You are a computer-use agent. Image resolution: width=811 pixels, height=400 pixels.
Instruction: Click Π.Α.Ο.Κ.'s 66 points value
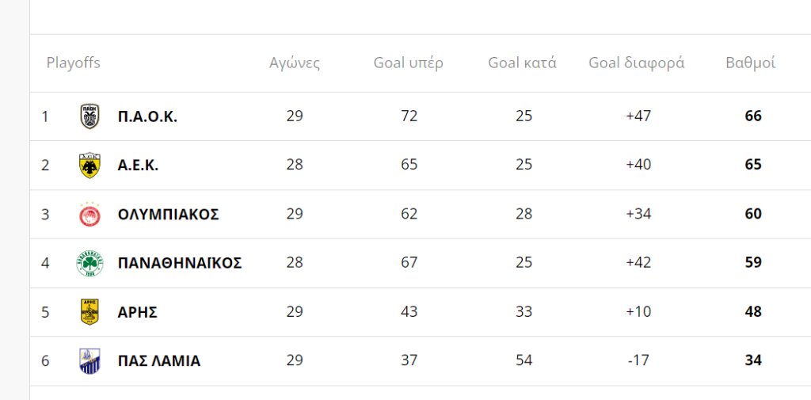point(753,116)
